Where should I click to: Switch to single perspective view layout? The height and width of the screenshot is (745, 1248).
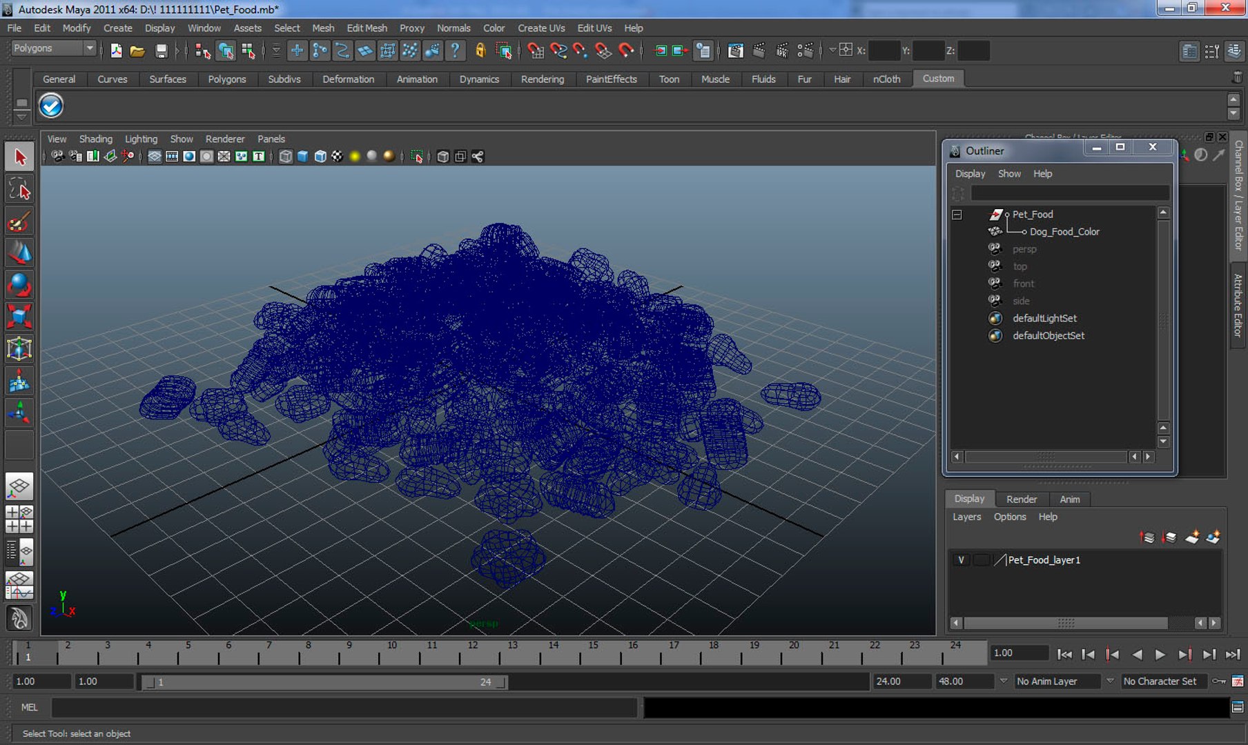pos(19,487)
